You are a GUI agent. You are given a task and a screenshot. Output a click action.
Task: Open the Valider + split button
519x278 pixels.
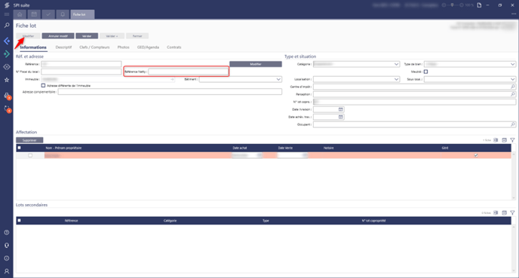(x=112, y=36)
